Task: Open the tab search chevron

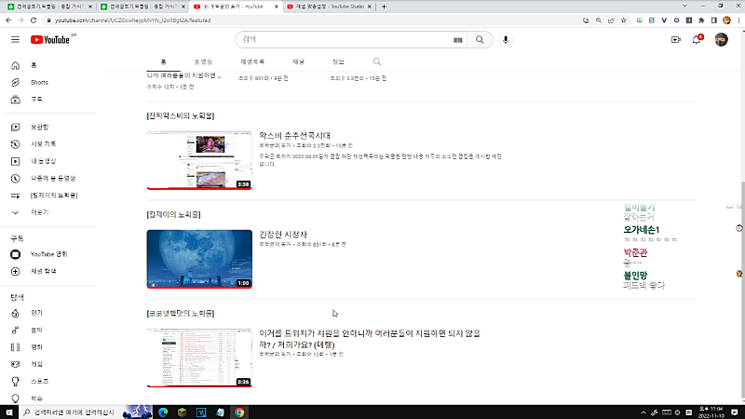Action: [x=684, y=7]
